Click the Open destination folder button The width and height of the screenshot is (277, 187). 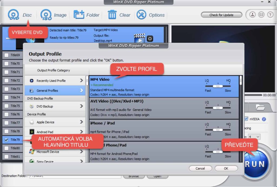point(157,176)
